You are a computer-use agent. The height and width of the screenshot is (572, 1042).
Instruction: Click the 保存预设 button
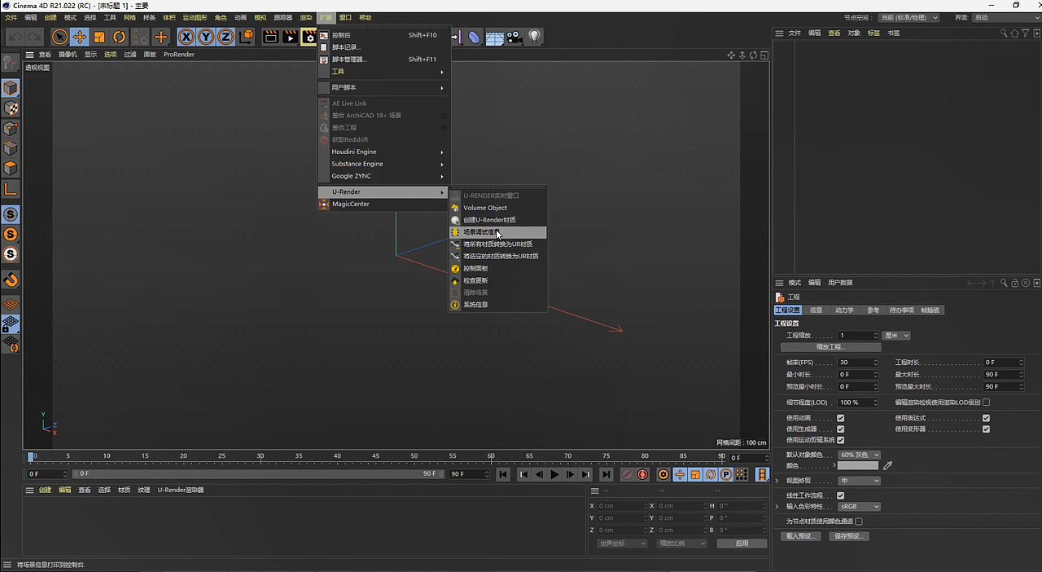pyautogui.click(x=849, y=536)
